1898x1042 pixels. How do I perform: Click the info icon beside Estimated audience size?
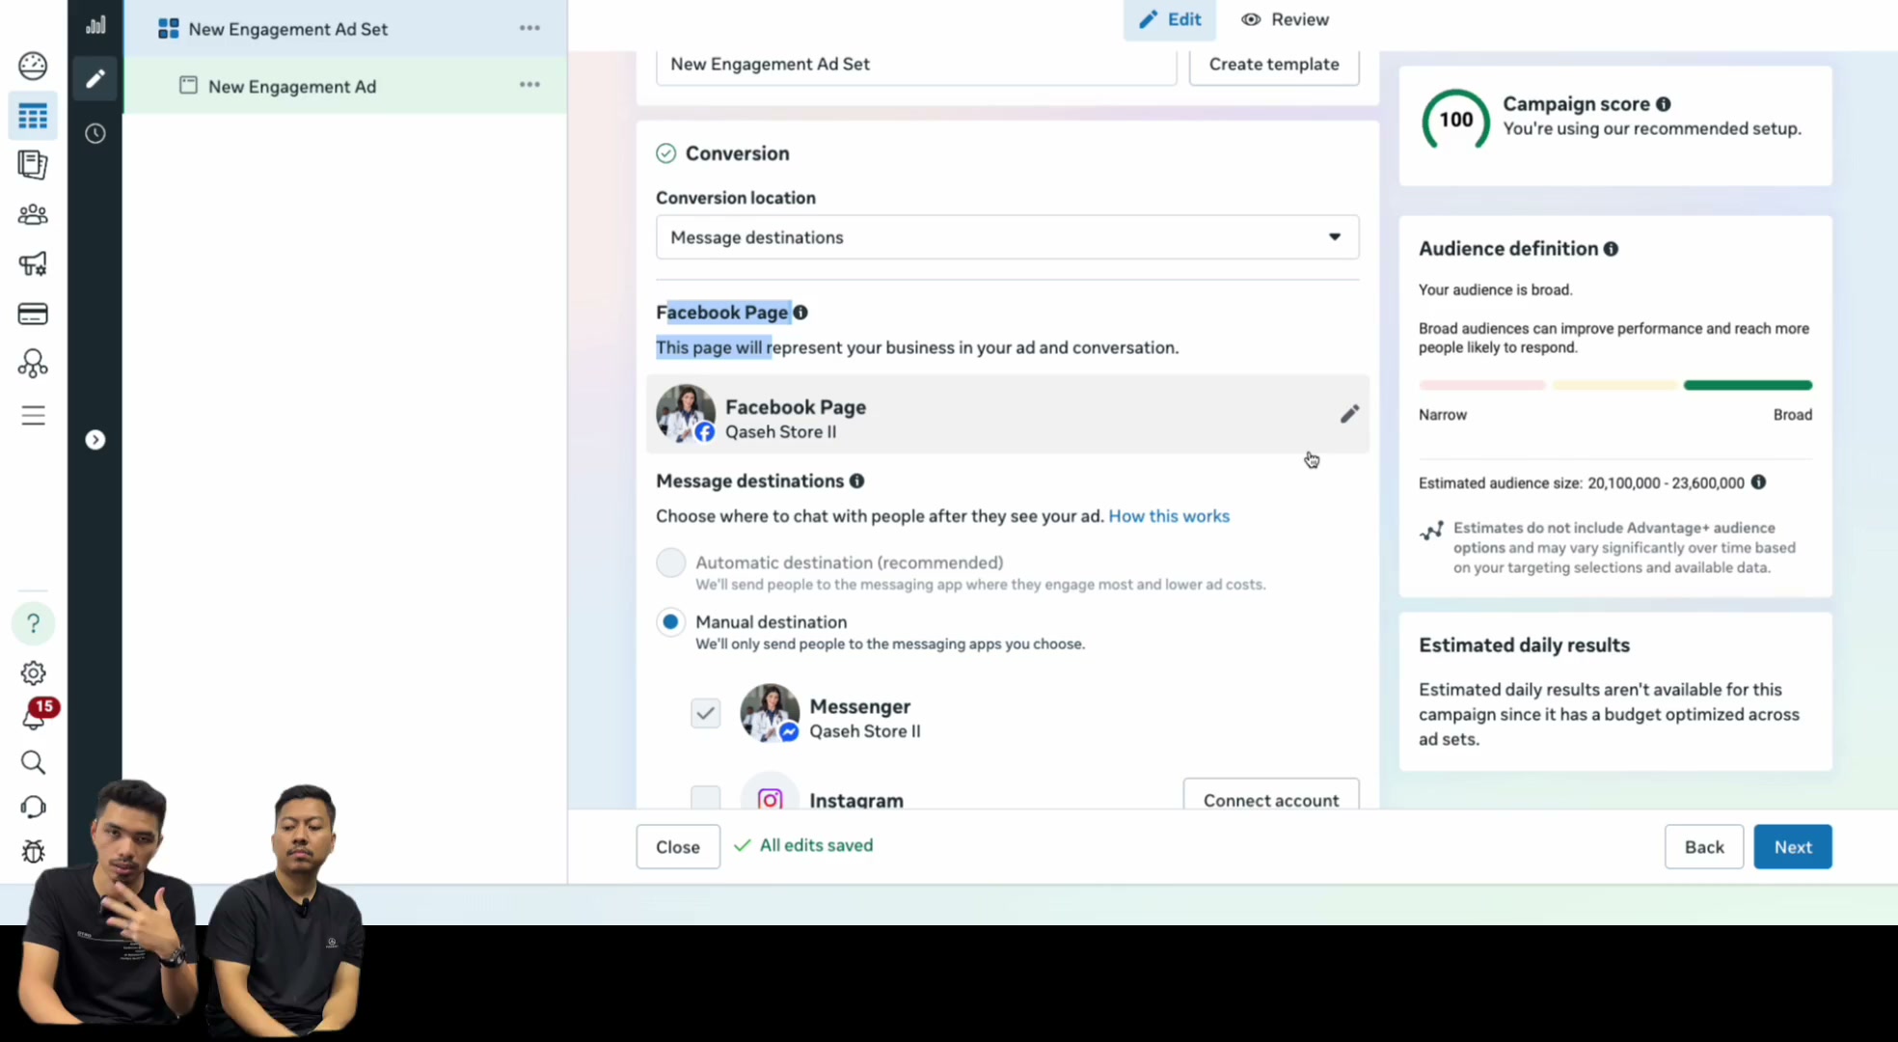(x=1758, y=481)
